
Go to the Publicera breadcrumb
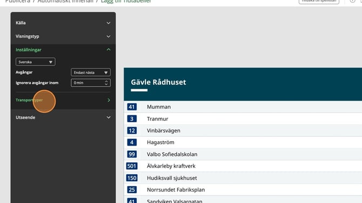click(17, 1)
